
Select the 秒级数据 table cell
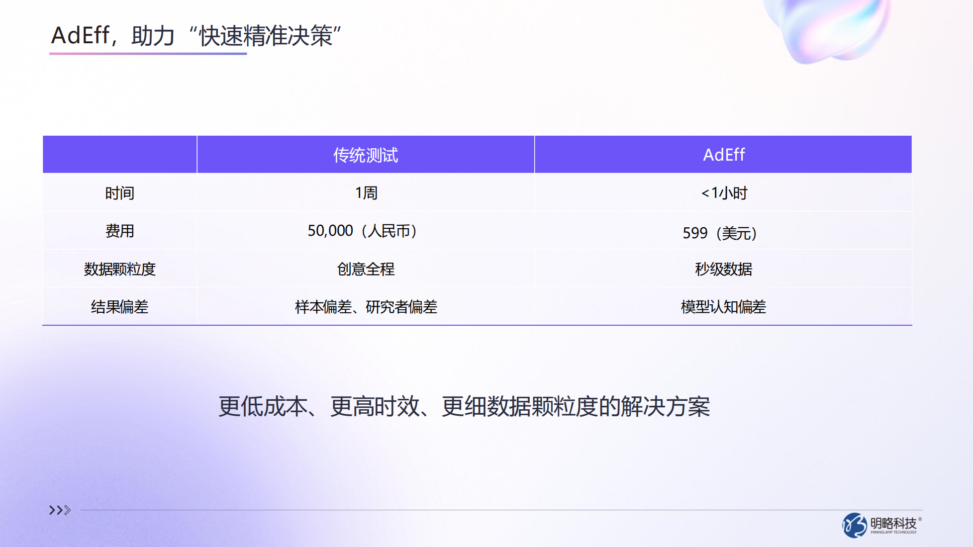tap(721, 269)
